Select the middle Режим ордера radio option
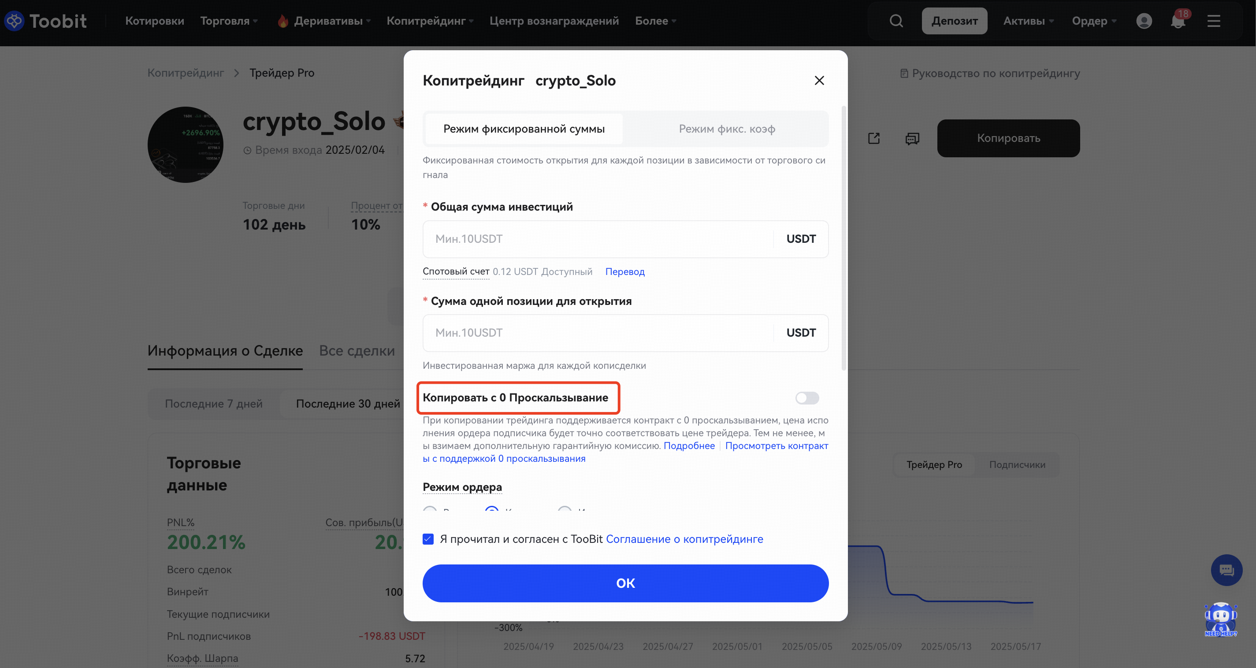1256x668 pixels. (x=491, y=509)
